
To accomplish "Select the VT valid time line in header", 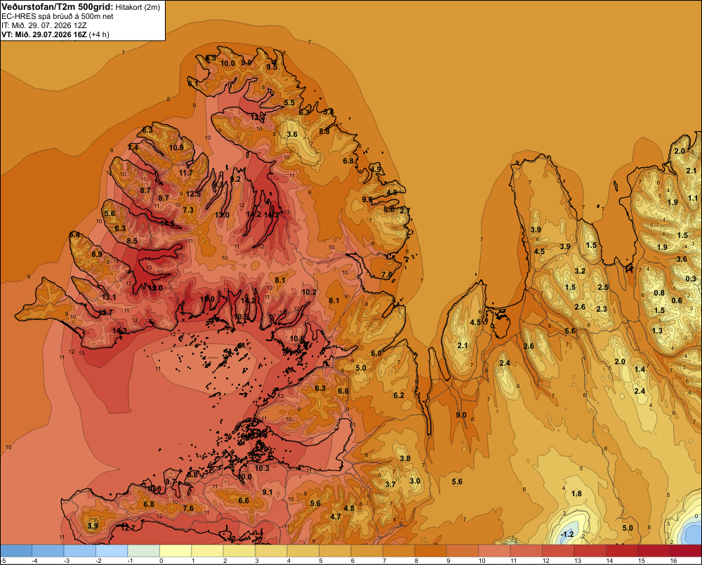I will 55,34.
